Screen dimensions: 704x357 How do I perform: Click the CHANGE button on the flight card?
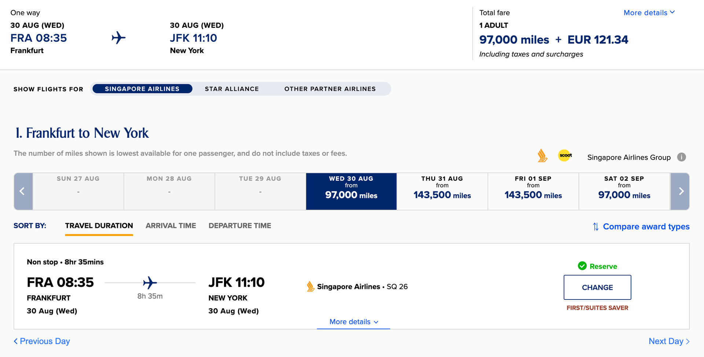597,287
